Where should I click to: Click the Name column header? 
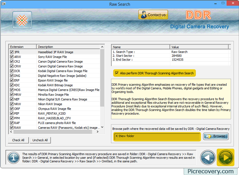pyautogui.click(x=141, y=47)
